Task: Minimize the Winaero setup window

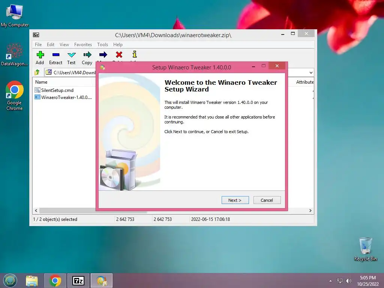Action: pyautogui.click(x=253, y=66)
